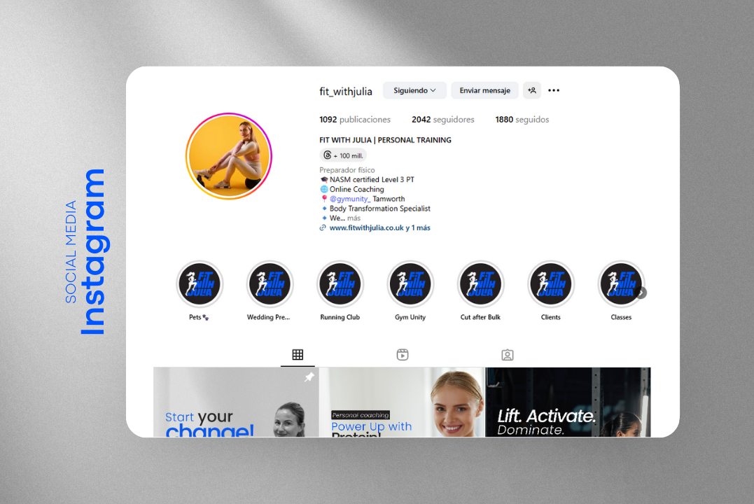The image size is (754, 504).
Task: Expand the Siguiendo dropdown button
Action: [414, 90]
